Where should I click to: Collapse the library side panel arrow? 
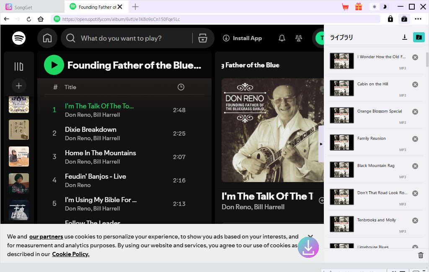pos(321,144)
